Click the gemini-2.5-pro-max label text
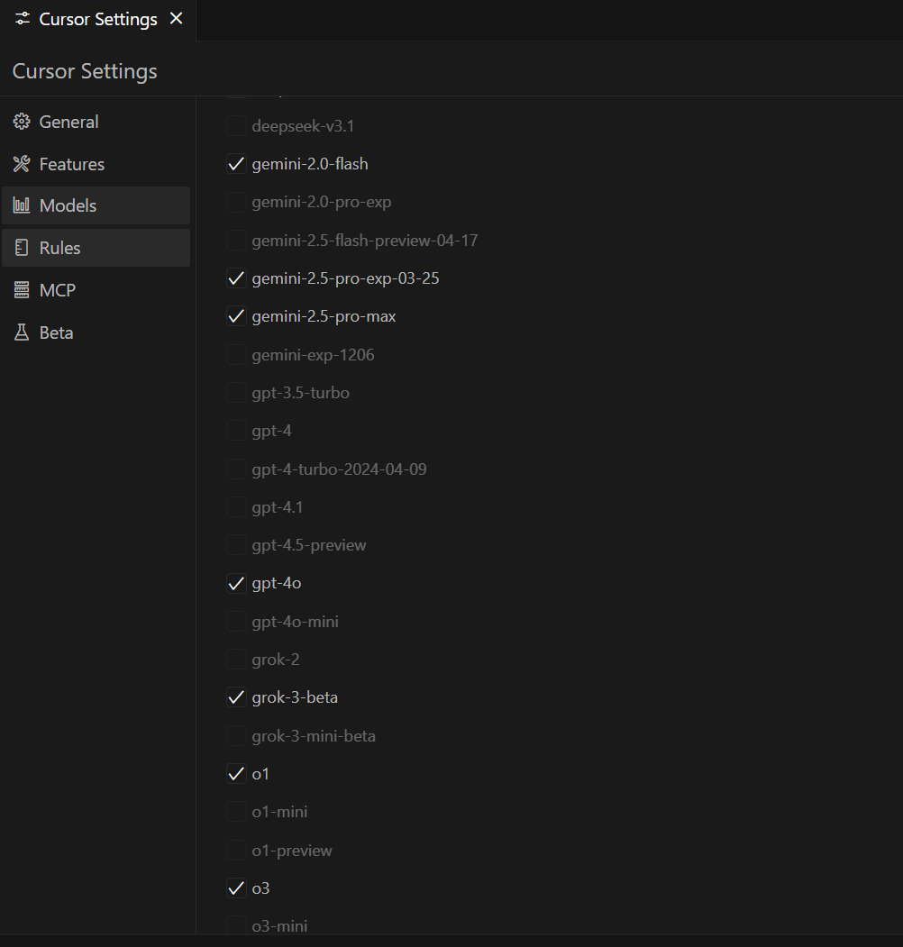Viewport: 903px width, 947px height. coord(324,316)
